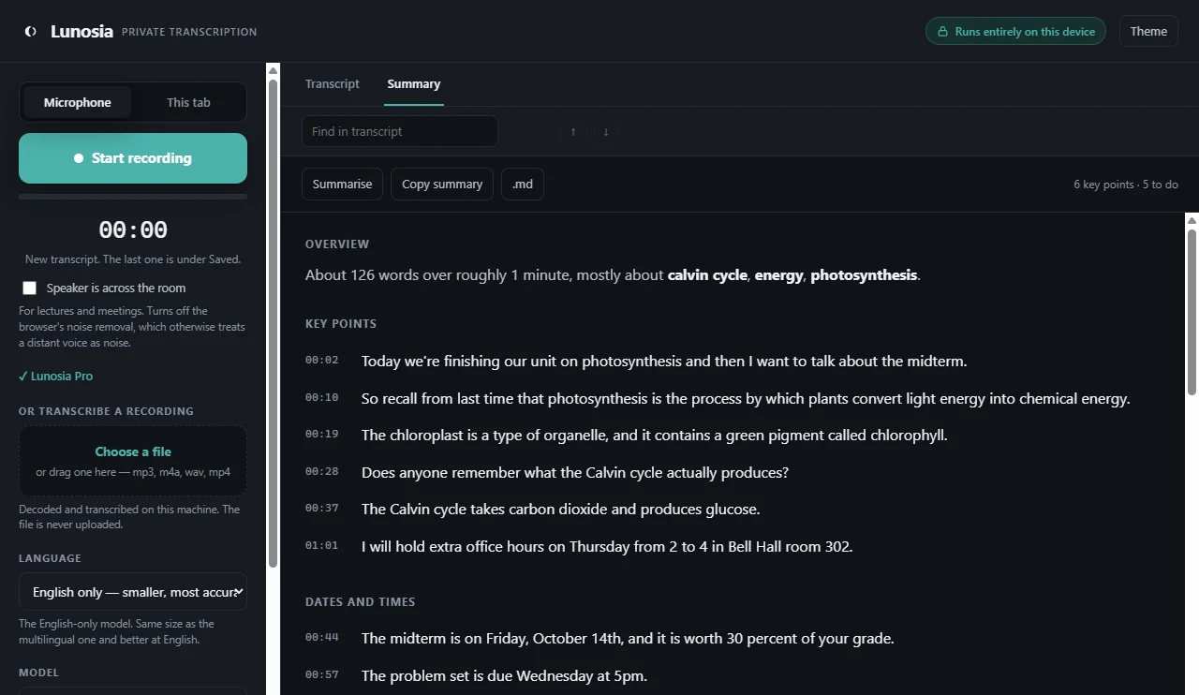Click timestamp 00:37 key point

[321, 508]
